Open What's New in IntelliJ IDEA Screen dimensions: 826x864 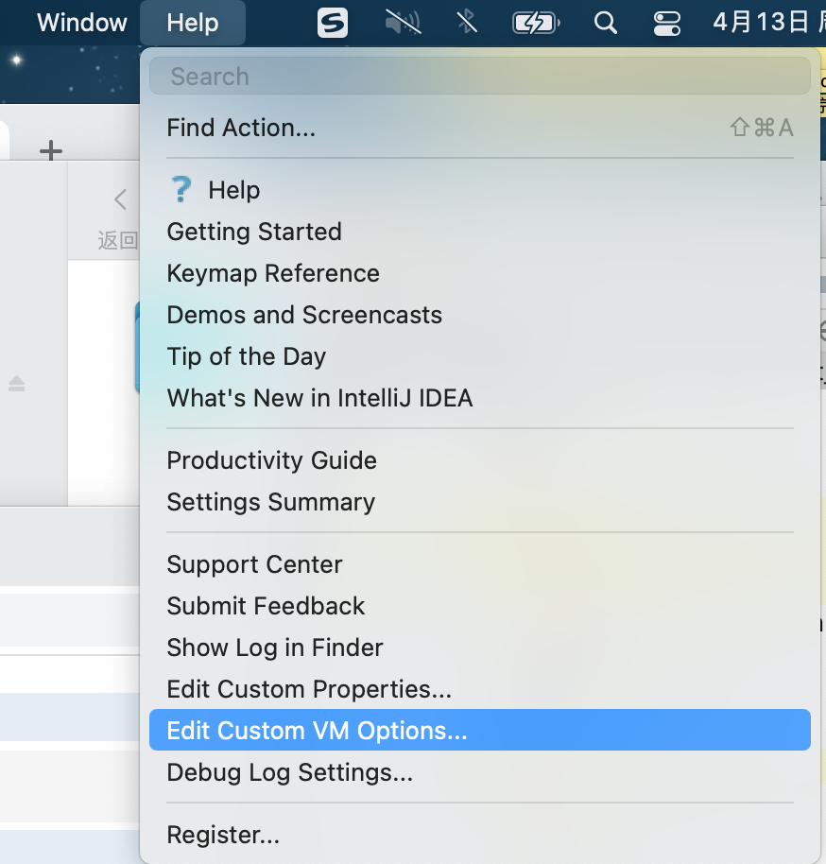pos(319,398)
